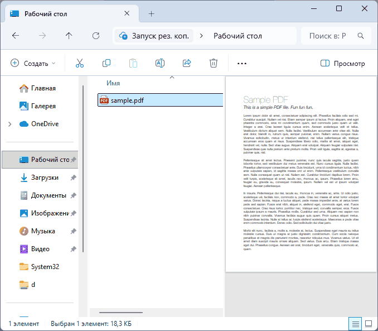Image resolution: width=378 pixels, height=331 pixels.
Task: Click the search field Поиск
Action: click(x=329, y=36)
